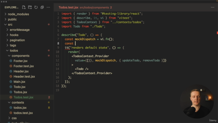Expand the hooks folder
The image size is (218, 123).
point(7,35)
